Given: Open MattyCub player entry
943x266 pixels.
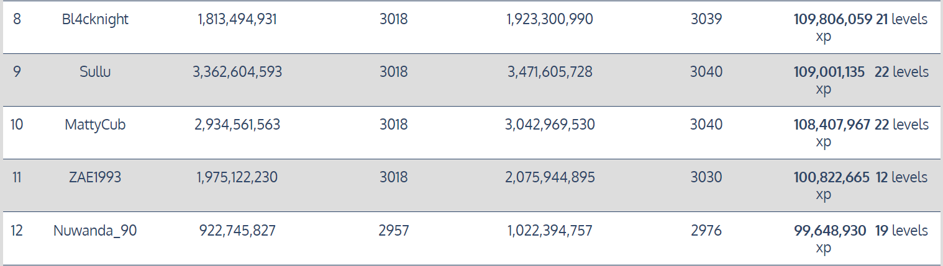Looking at the screenshot, I should (95, 125).
